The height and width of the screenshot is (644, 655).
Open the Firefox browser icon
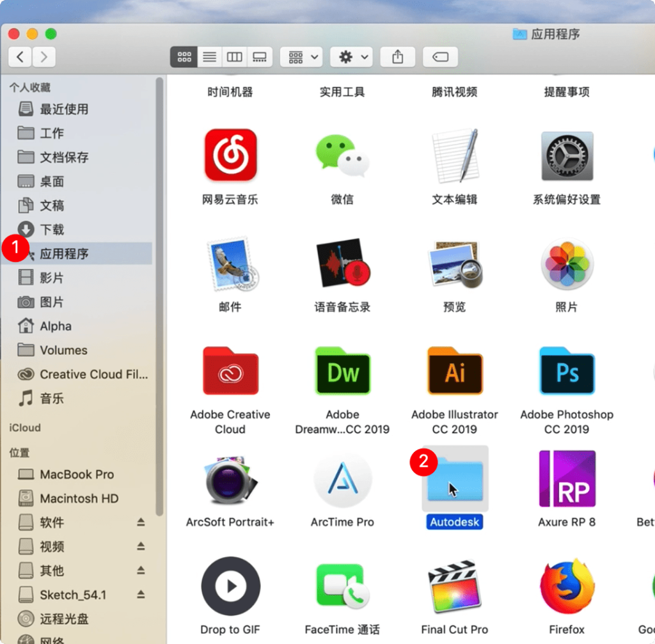coord(567,587)
